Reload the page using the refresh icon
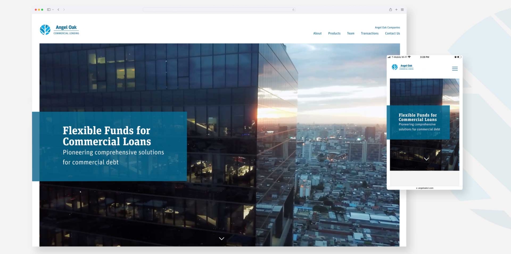 coord(293,10)
